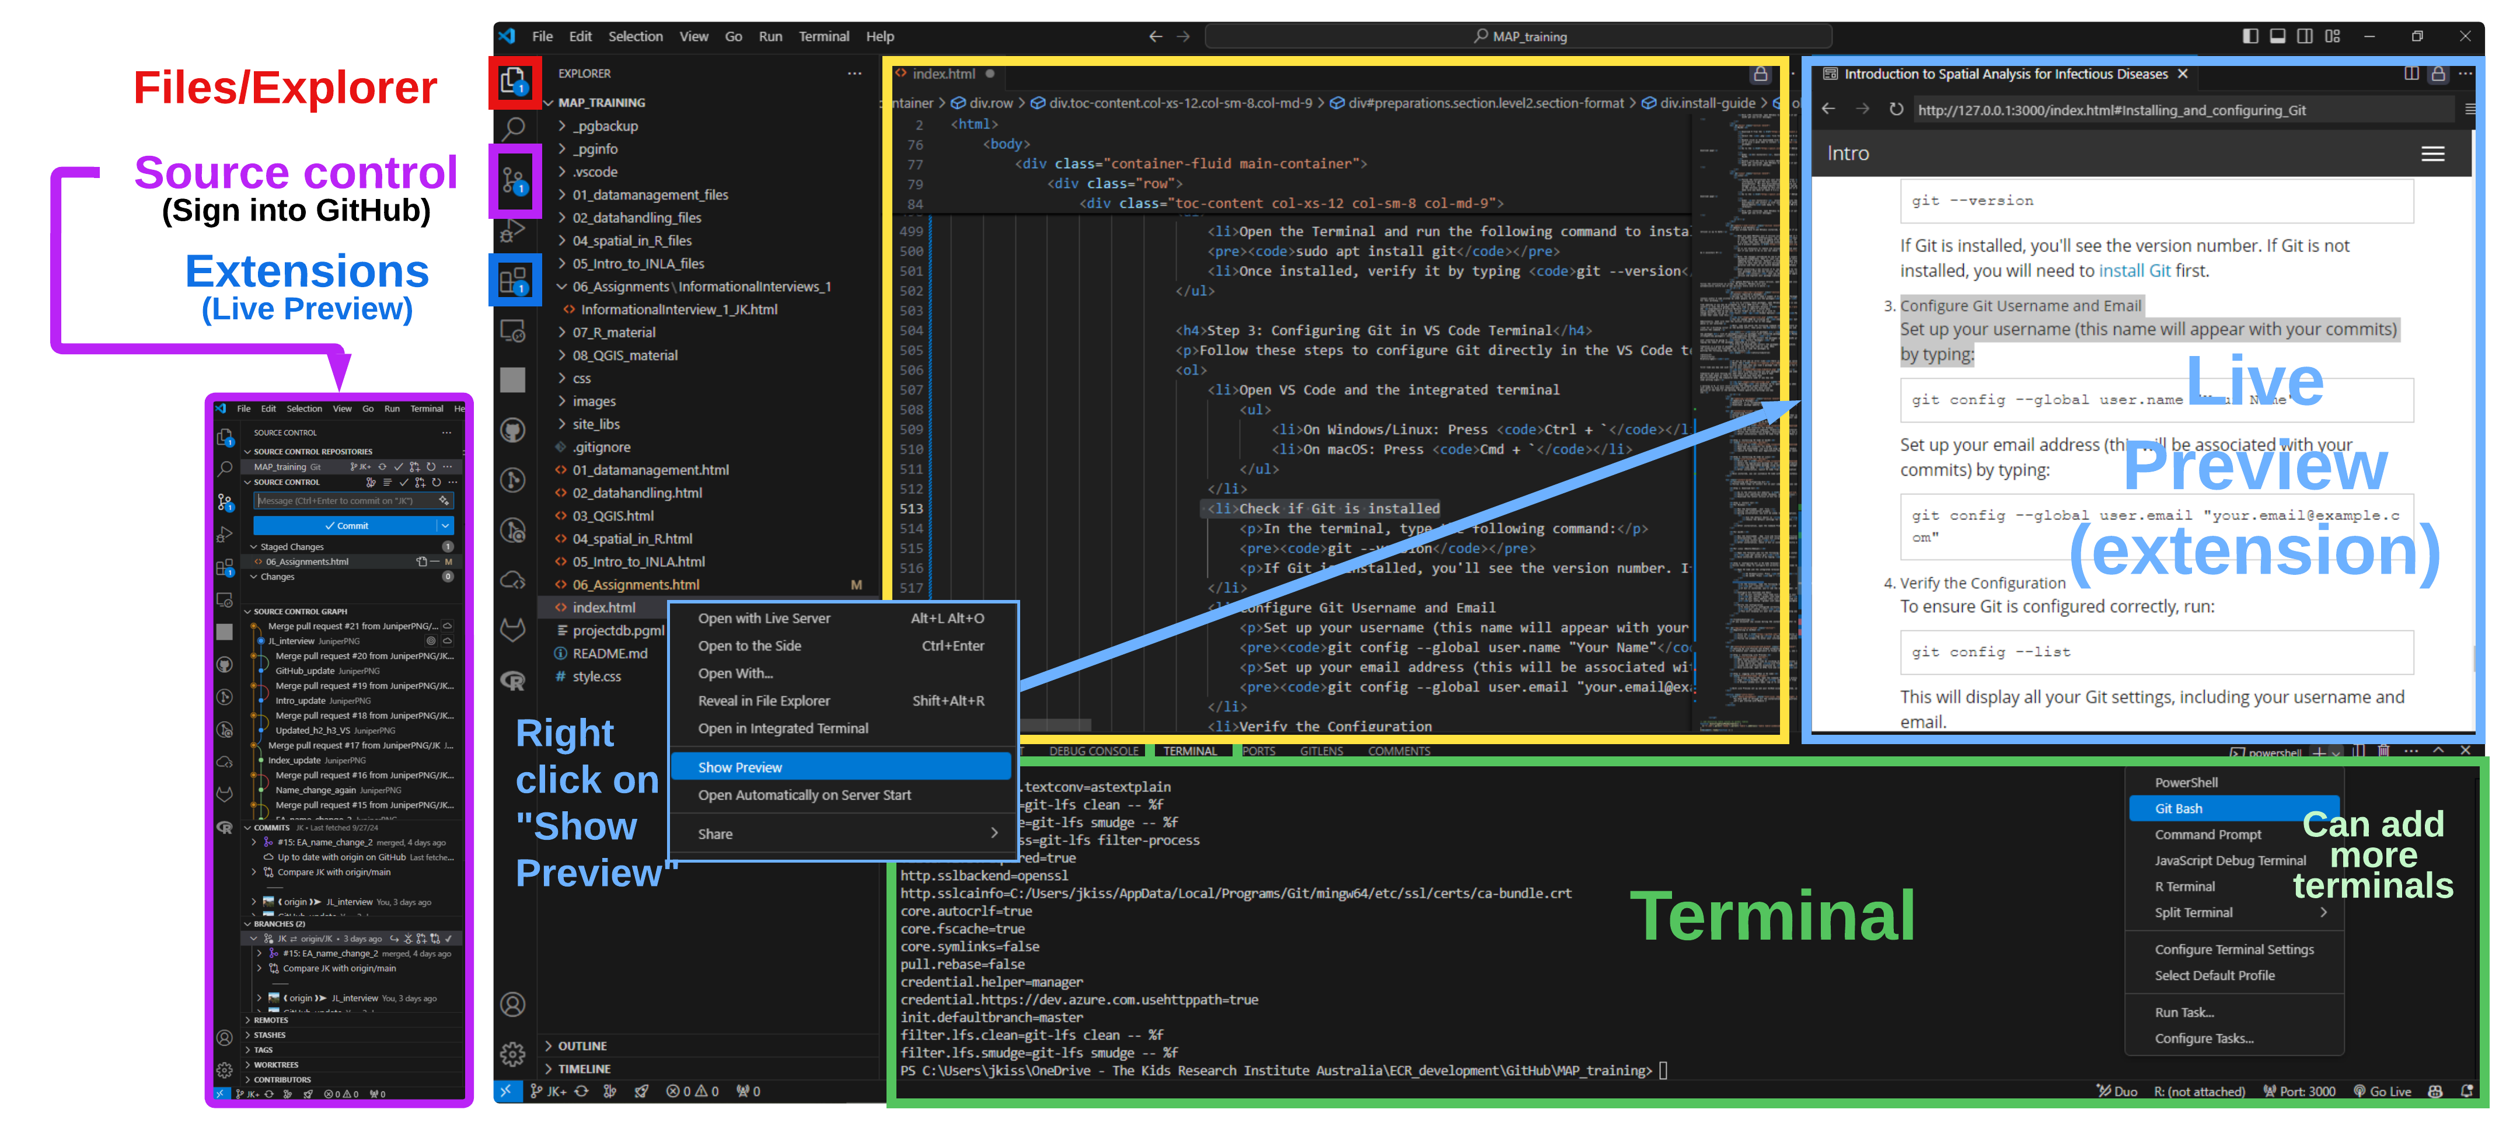The height and width of the screenshot is (1134, 2520).
Task: Open the R extension icon in the activity bar
Action: [x=514, y=680]
